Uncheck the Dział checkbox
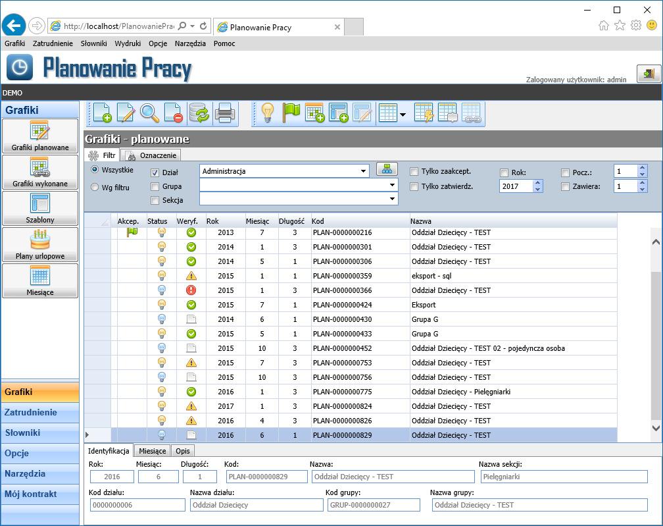This screenshot has width=663, height=526. click(155, 172)
